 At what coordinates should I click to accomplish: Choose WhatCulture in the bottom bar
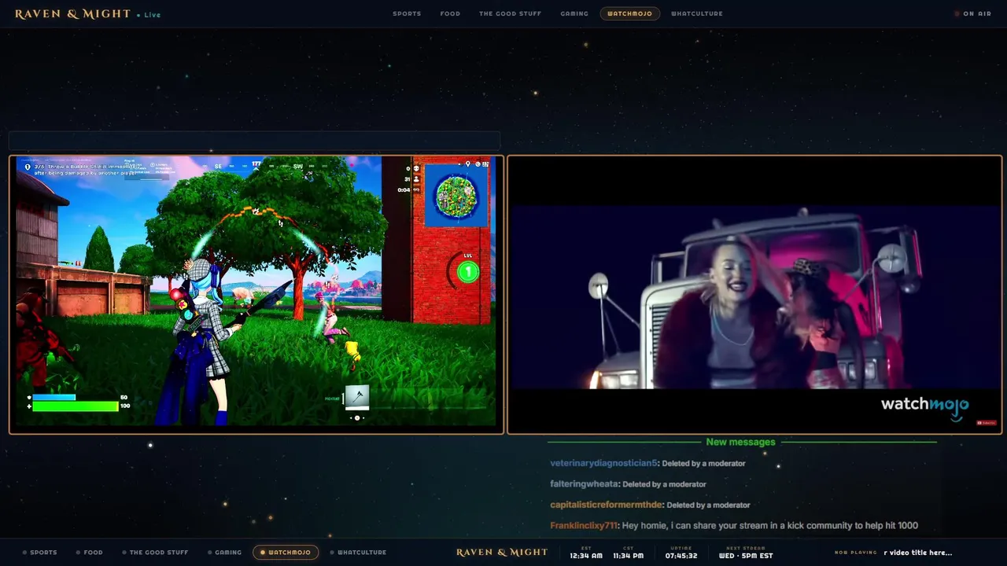[358, 553]
